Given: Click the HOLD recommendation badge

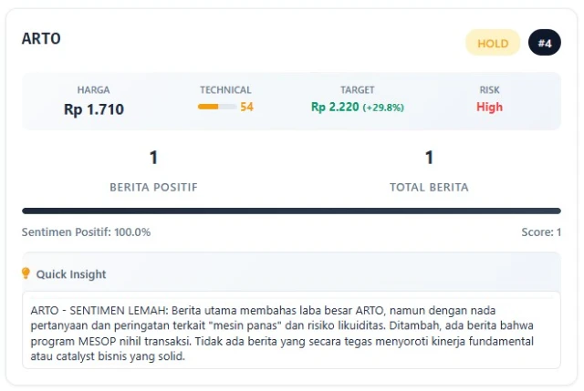Looking at the screenshot, I should point(493,43).
